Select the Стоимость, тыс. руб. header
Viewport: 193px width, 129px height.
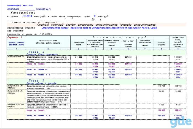click(x=120, y=37)
